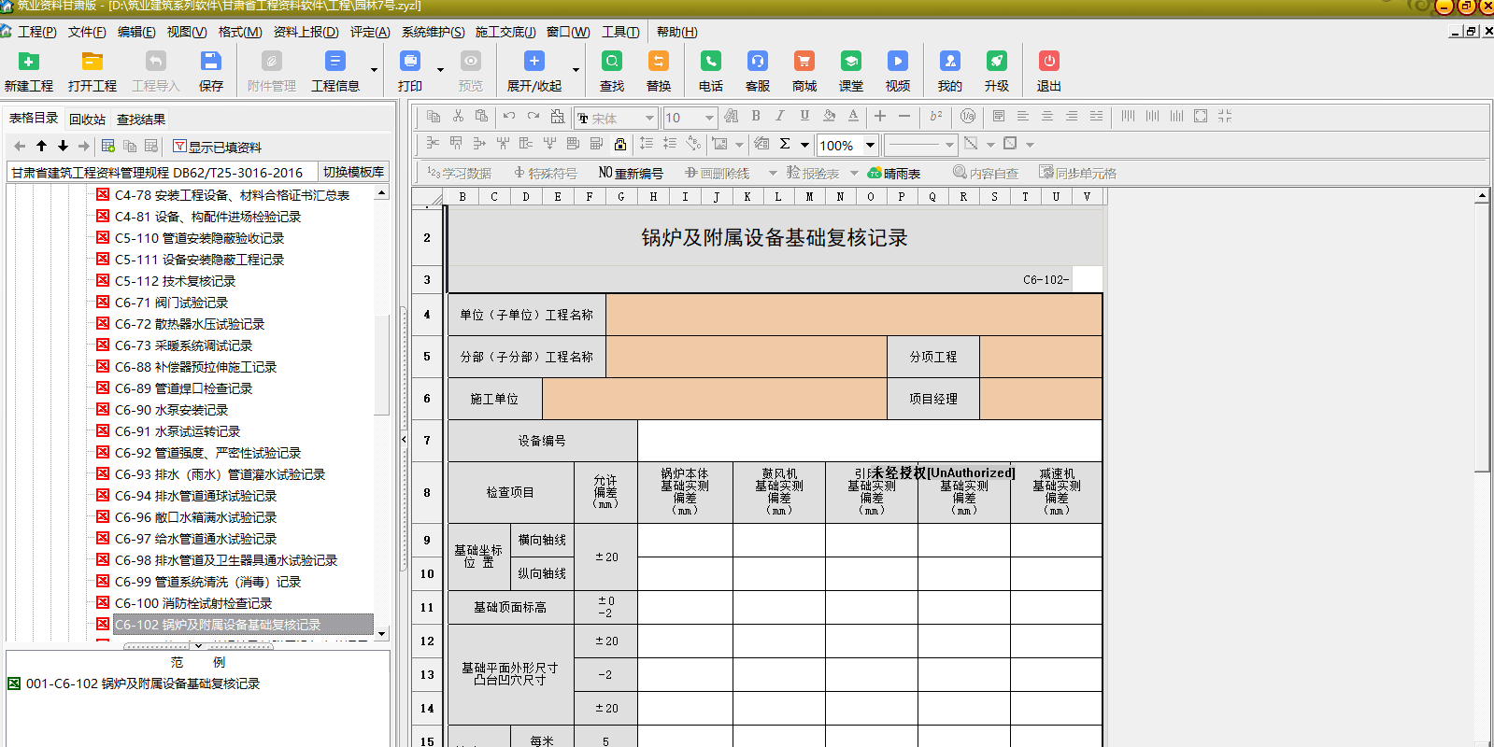Open the 展开/收起 dropdown arrow
The image size is (1494, 747).
(576, 69)
